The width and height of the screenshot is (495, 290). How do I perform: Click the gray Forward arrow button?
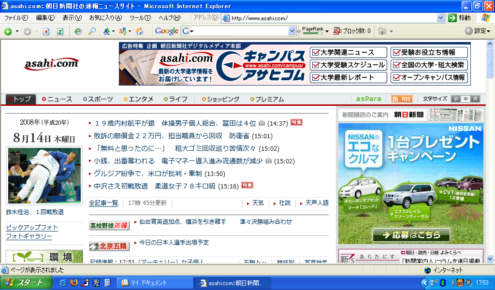27,31
